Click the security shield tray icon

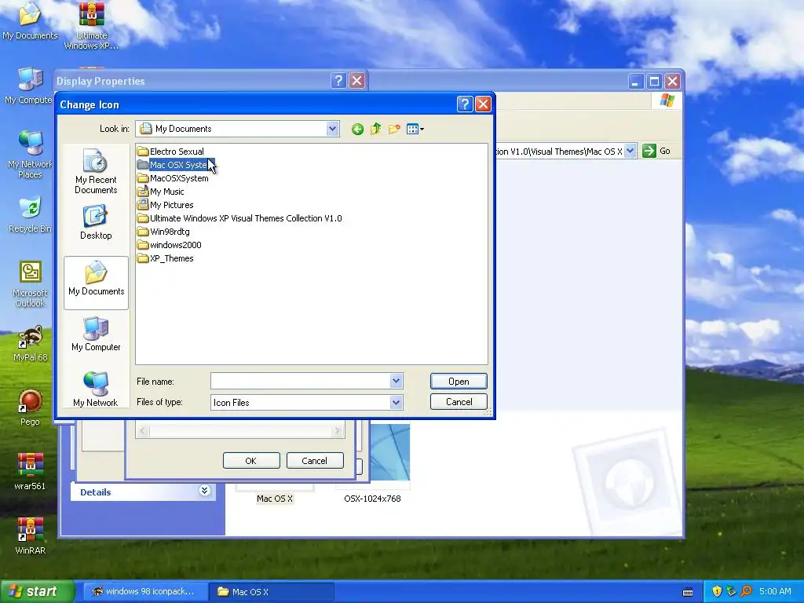pyautogui.click(x=717, y=591)
